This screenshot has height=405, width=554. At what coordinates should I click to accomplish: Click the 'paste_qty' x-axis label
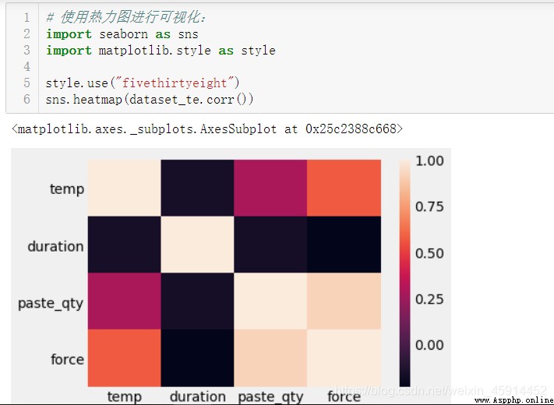pyautogui.click(x=270, y=397)
